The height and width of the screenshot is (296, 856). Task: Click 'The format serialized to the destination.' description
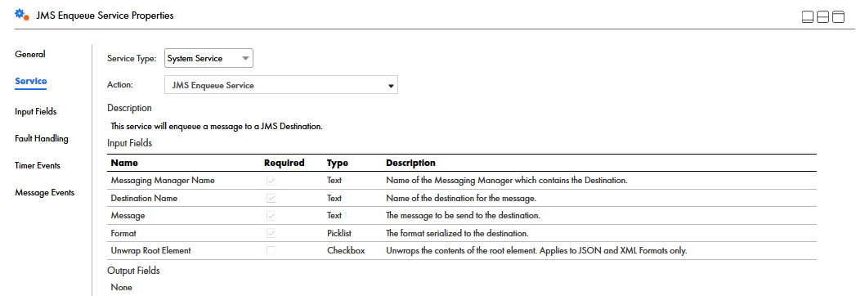tap(457, 233)
